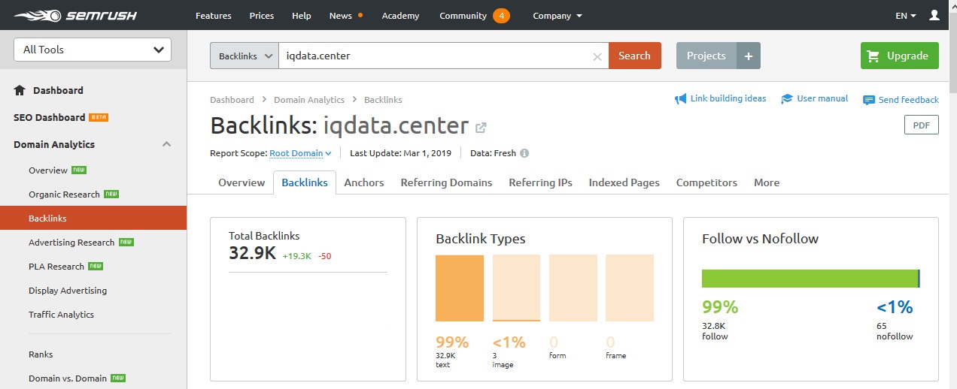Click the cart icon on Upgrade button

tap(873, 56)
